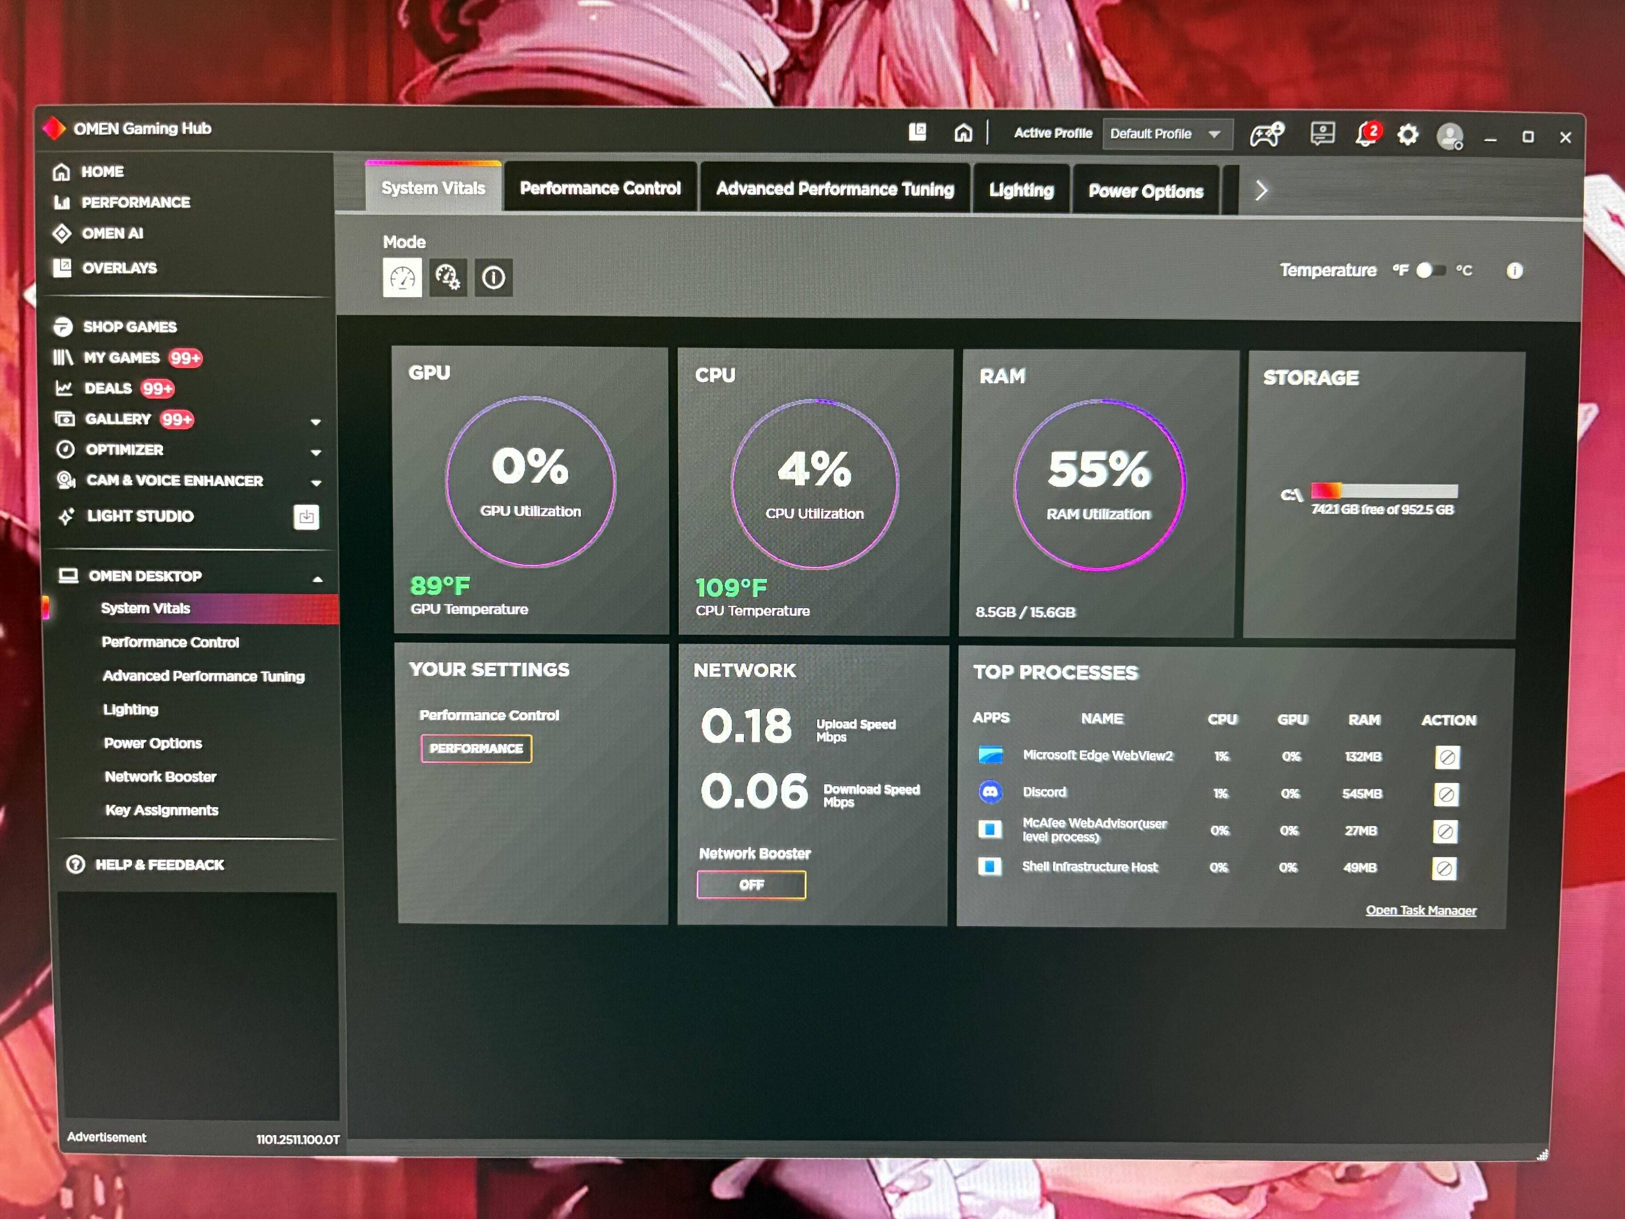1625x1219 pixels.
Task: Click the Discord 545MB RAM cell
Action: (1362, 794)
